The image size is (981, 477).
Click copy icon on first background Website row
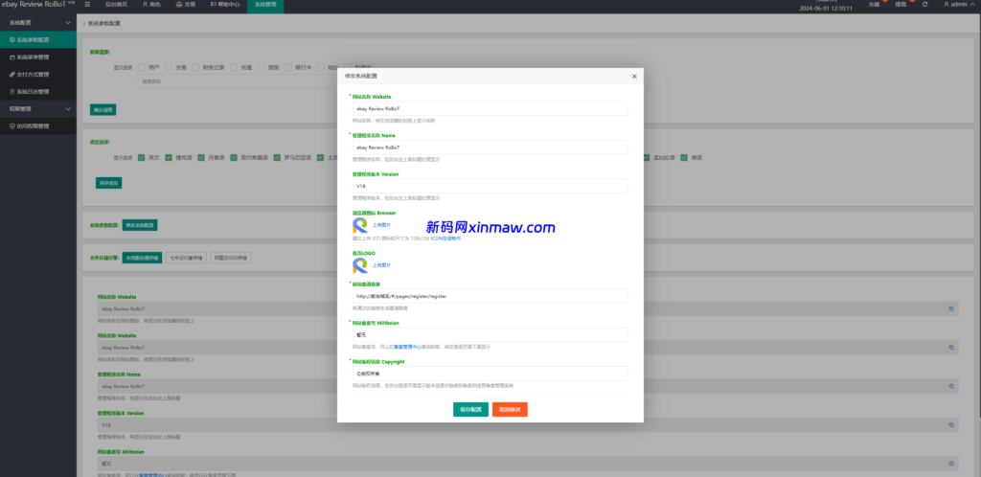click(951, 308)
